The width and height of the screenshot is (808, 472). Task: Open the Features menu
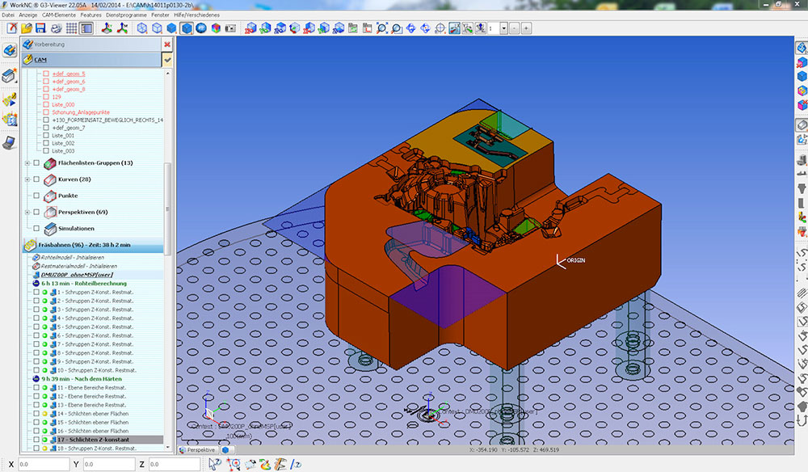(90, 15)
